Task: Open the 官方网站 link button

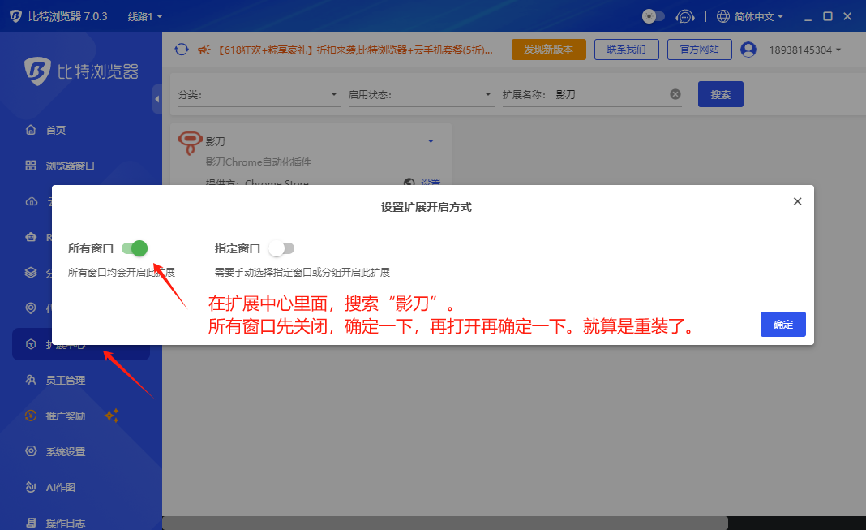Action: (699, 50)
